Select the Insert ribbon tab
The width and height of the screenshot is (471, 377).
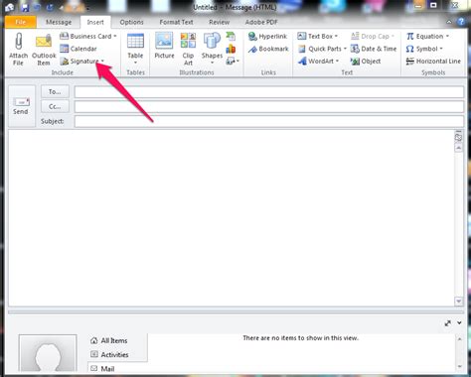95,22
